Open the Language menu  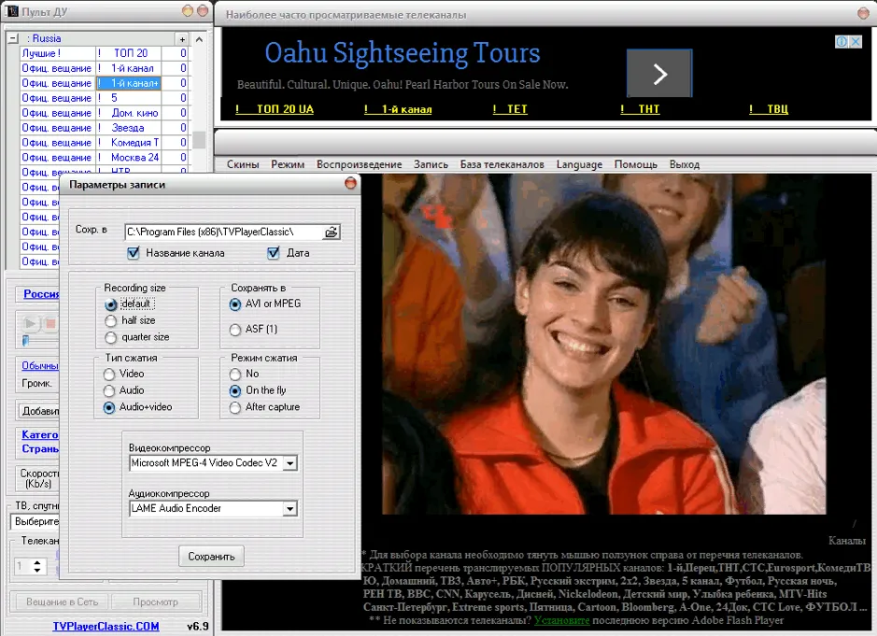(x=579, y=164)
